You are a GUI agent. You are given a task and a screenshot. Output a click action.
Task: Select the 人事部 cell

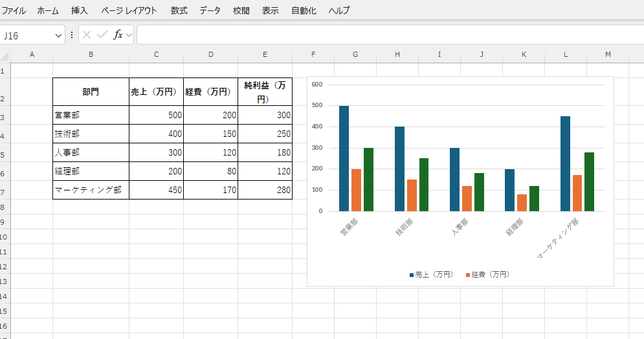click(91, 152)
